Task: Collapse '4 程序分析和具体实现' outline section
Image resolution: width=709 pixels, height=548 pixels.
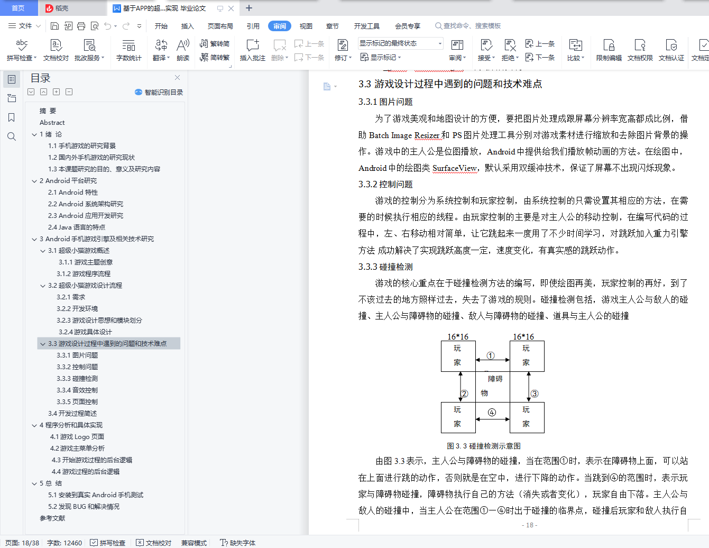Action: (34, 425)
